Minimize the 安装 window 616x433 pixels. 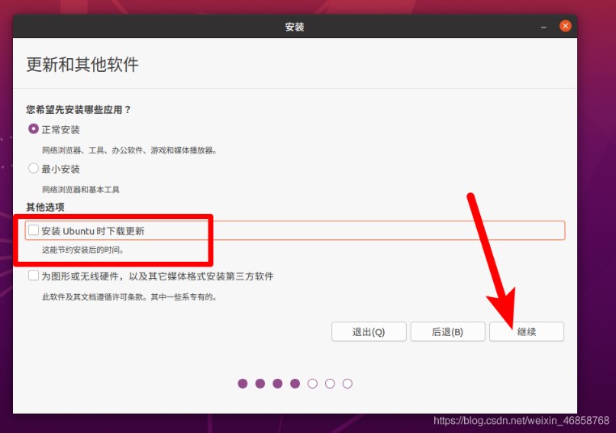pyautogui.click(x=544, y=27)
